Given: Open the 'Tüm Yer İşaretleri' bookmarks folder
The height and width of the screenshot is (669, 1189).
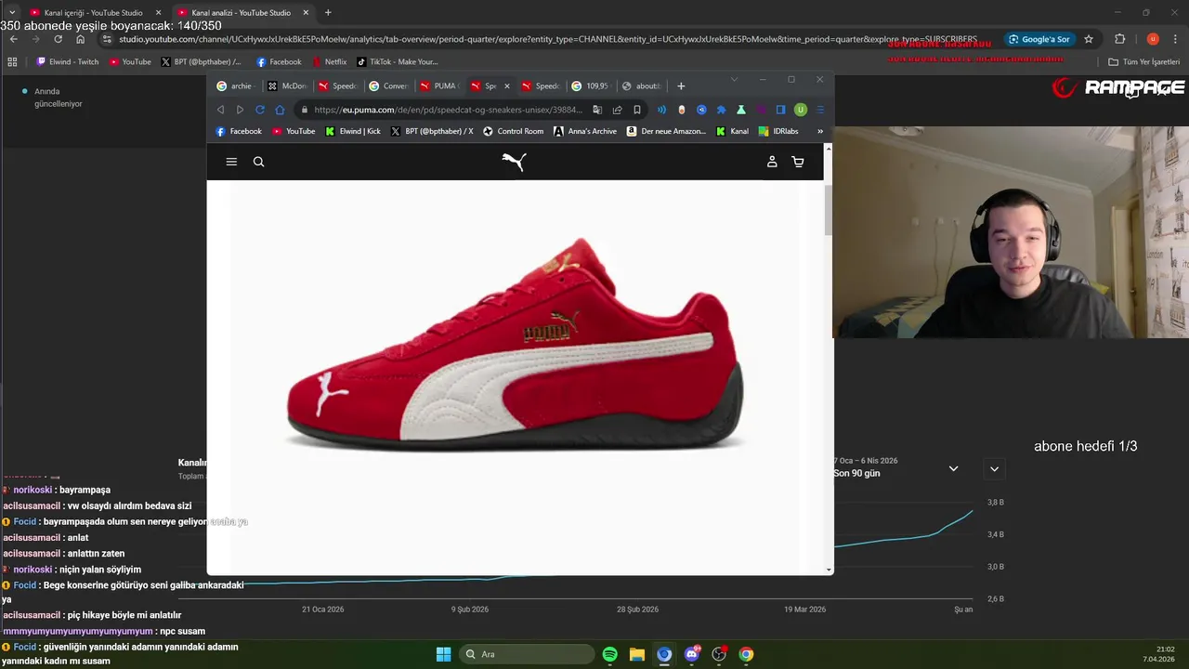Looking at the screenshot, I should point(1144,61).
